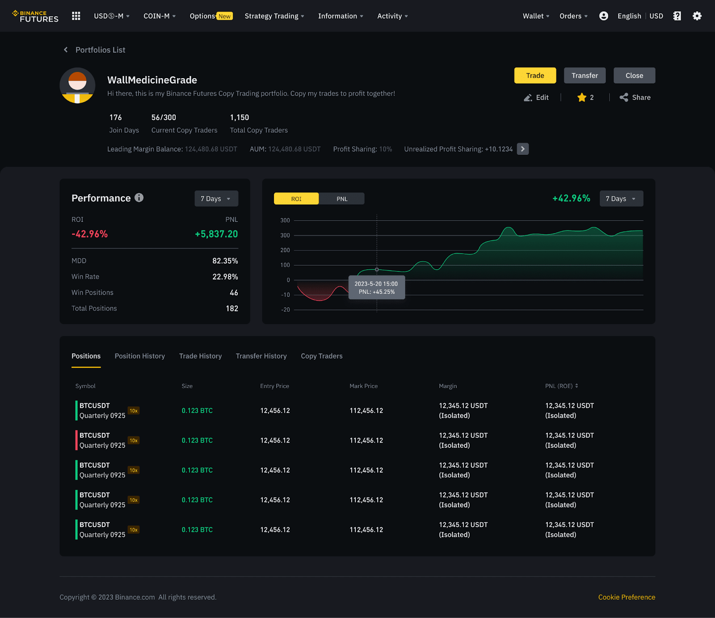Click the 82.35% MDD value
The height and width of the screenshot is (618, 715).
(x=225, y=261)
